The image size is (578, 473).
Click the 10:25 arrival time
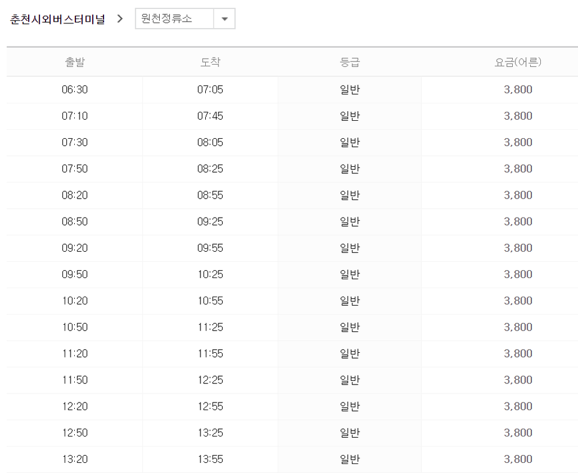[210, 274]
